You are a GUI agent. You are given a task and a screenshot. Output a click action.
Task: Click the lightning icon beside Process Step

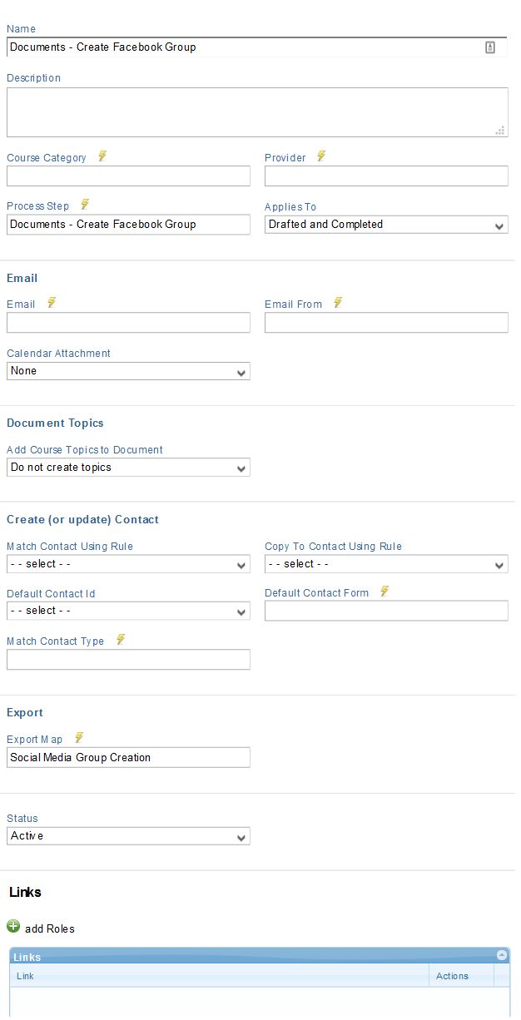coord(85,205)
